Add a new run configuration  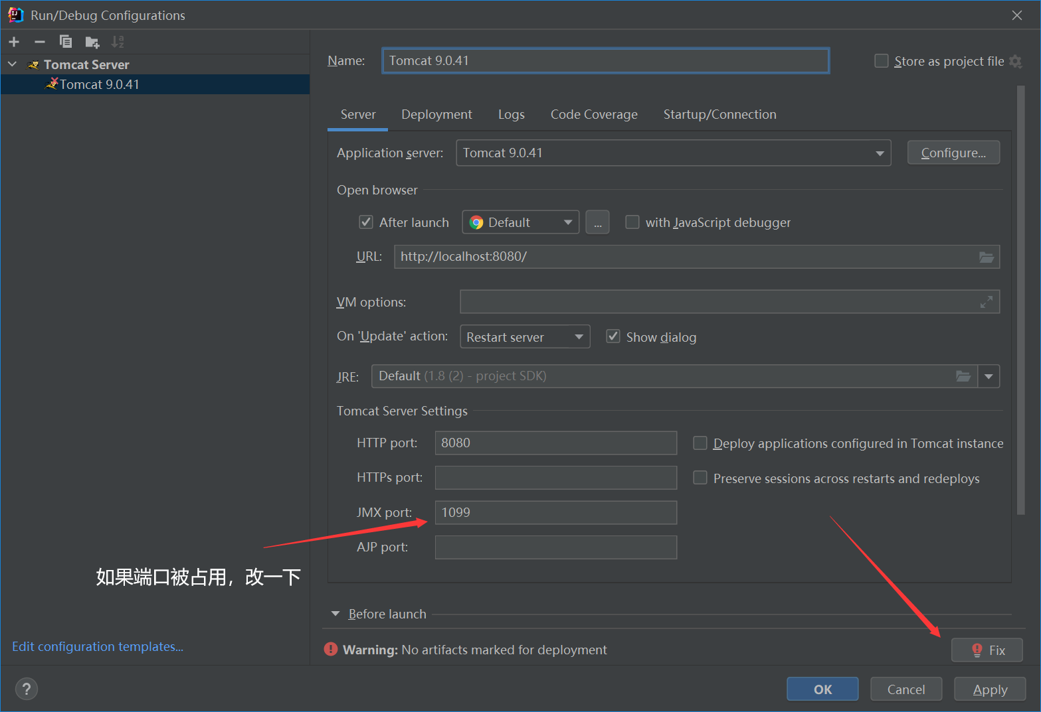pyautogui.click(x=14, y=42)
